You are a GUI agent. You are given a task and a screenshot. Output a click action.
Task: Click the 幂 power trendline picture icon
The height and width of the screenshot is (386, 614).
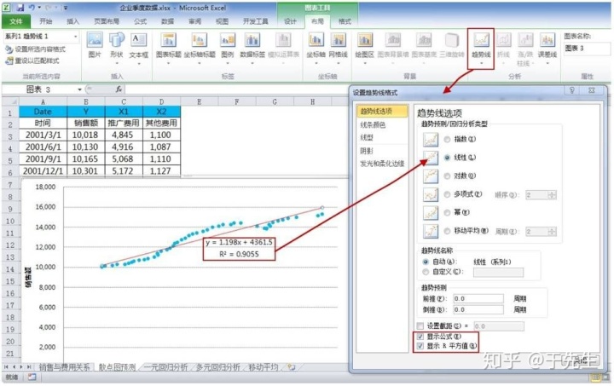coord(431,213)
